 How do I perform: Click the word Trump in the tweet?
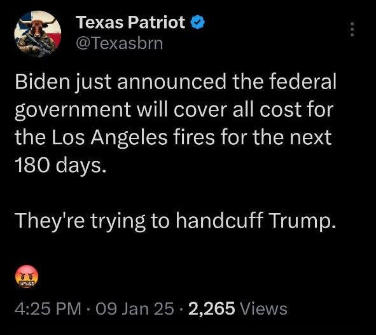coord(302,221)
